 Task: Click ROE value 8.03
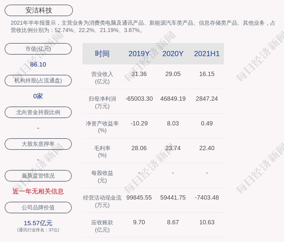[173, 124]
